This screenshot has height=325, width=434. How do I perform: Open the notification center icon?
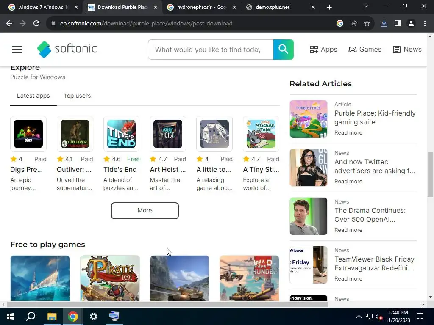420,317
